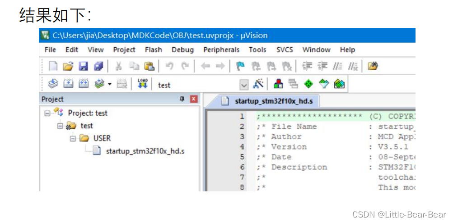Viewport: 453px width, 222px height.
Task: Open the Debug menu
Action: (182, 50)
